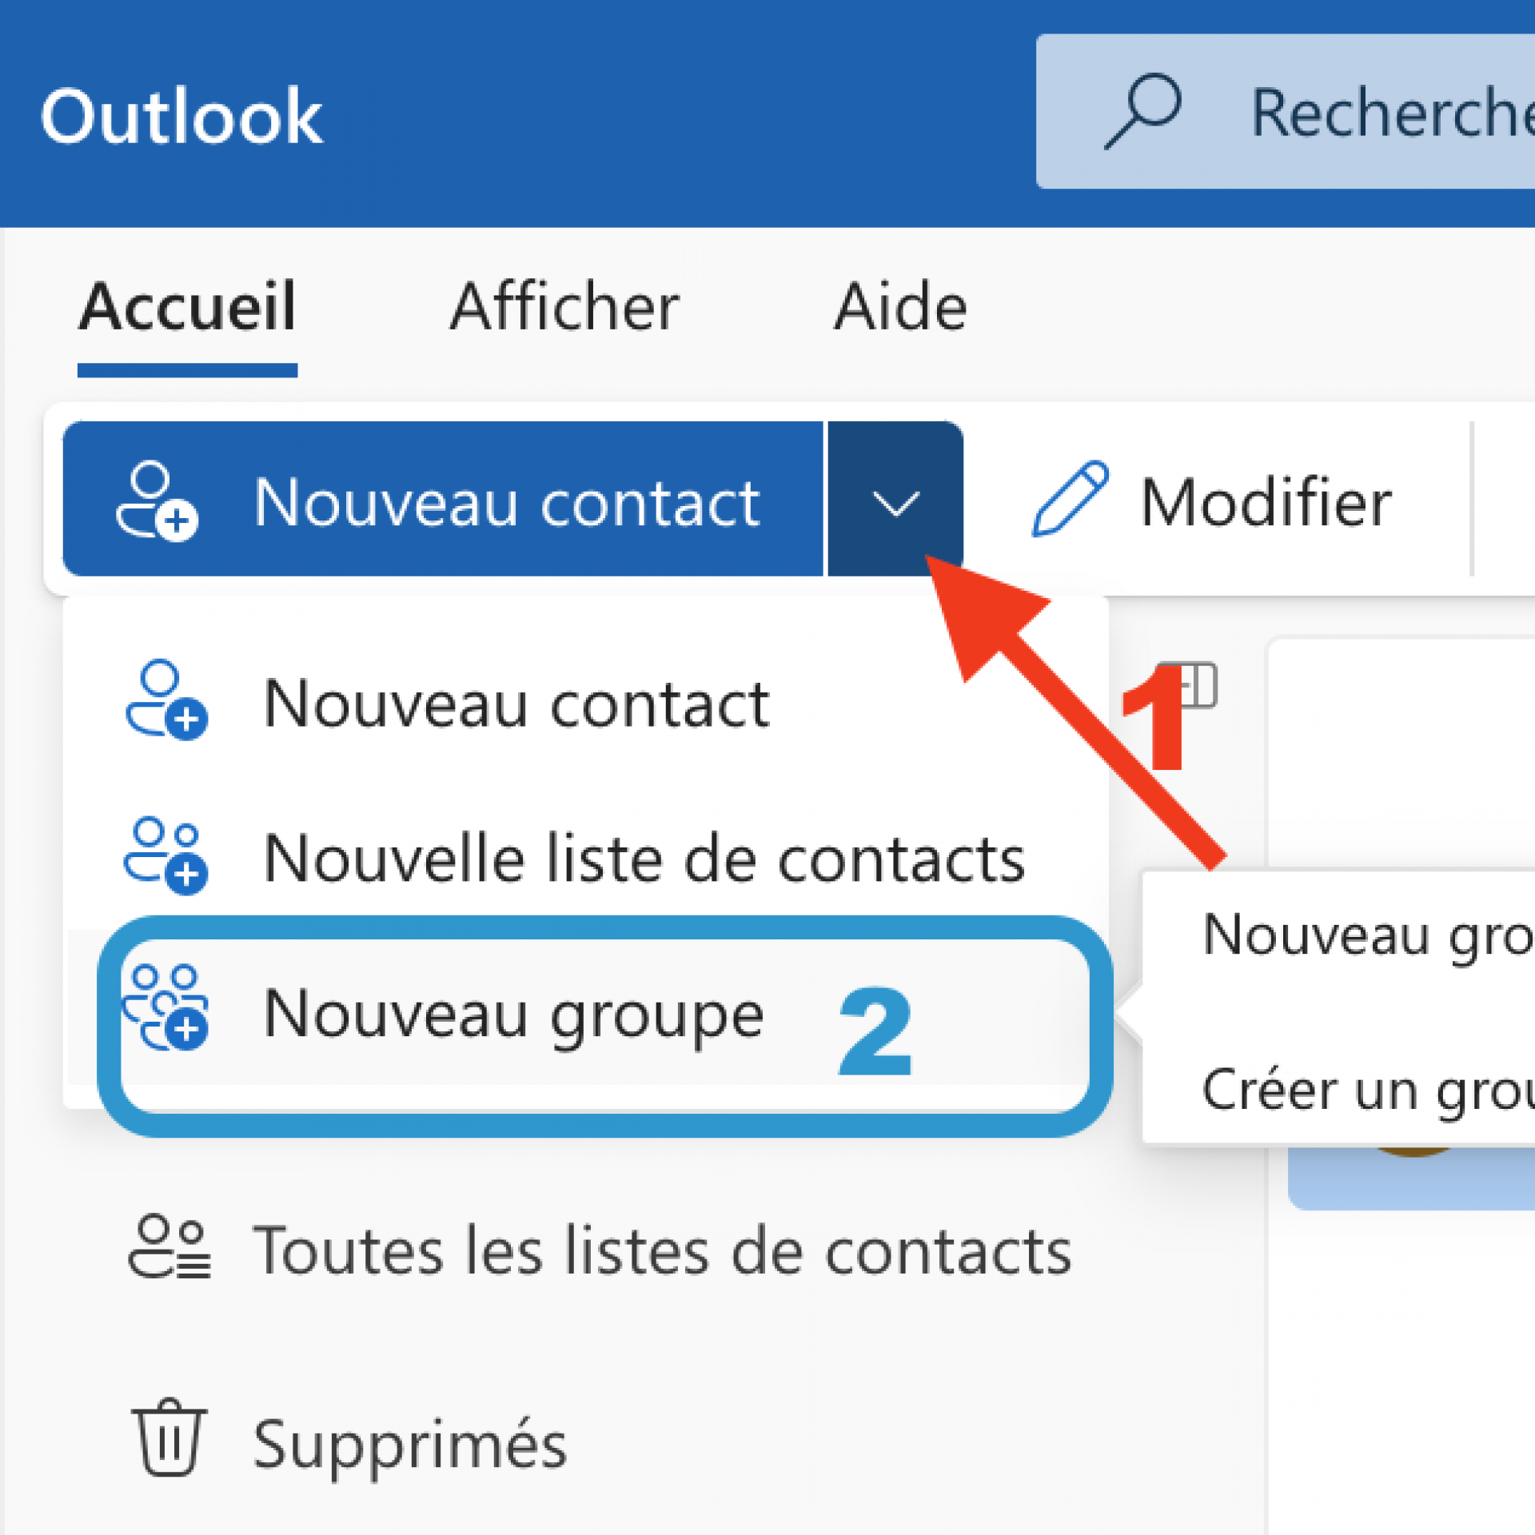The height and width of the screenshot is (1535, 1535).
Task: Click the contact lists icon in sidebar
Action: (169, 1248)
